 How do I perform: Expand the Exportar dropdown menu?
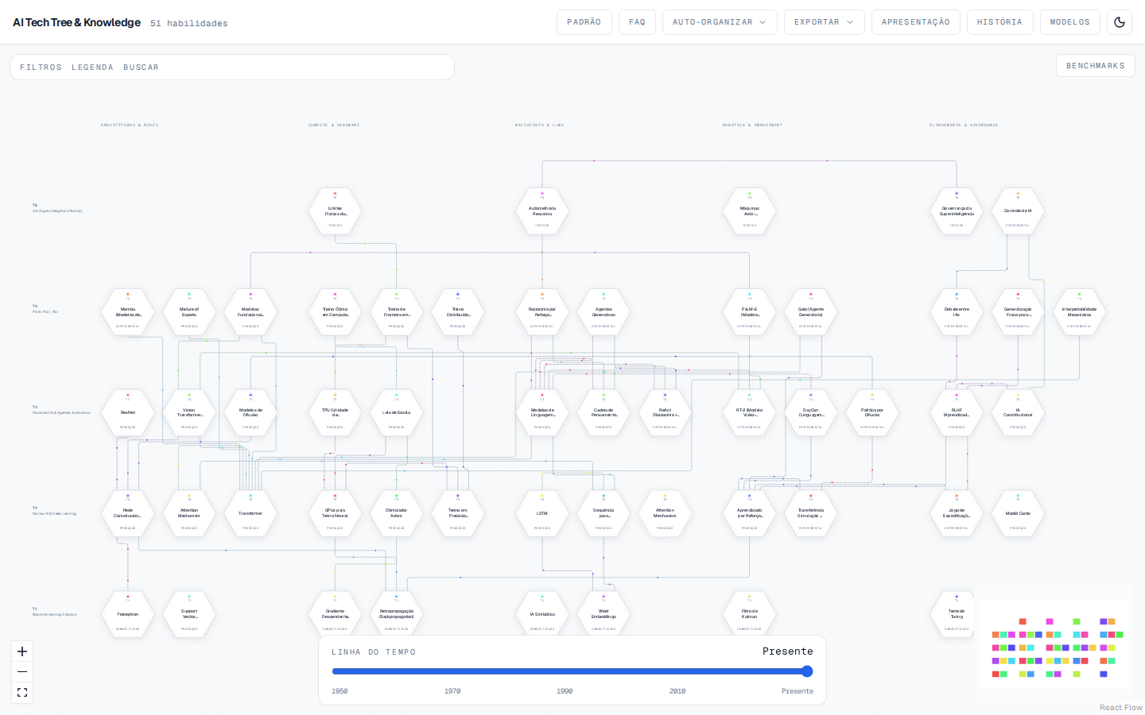(x=825, y=22)
